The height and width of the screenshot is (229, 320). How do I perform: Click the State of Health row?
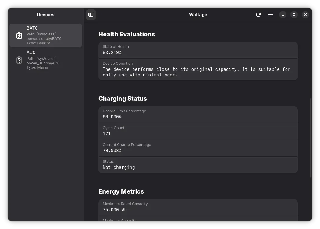(198, 50)
